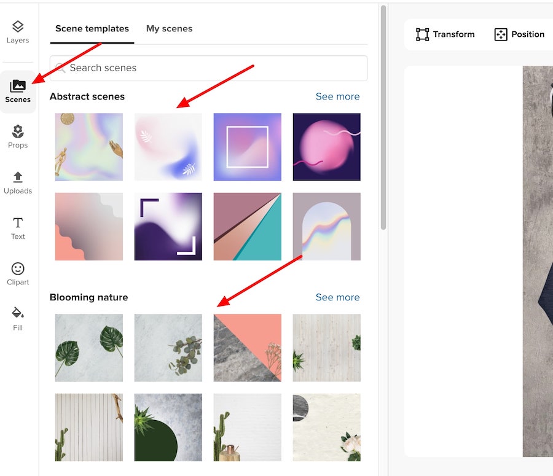Select the white slats cactus scene

point(89,427)
